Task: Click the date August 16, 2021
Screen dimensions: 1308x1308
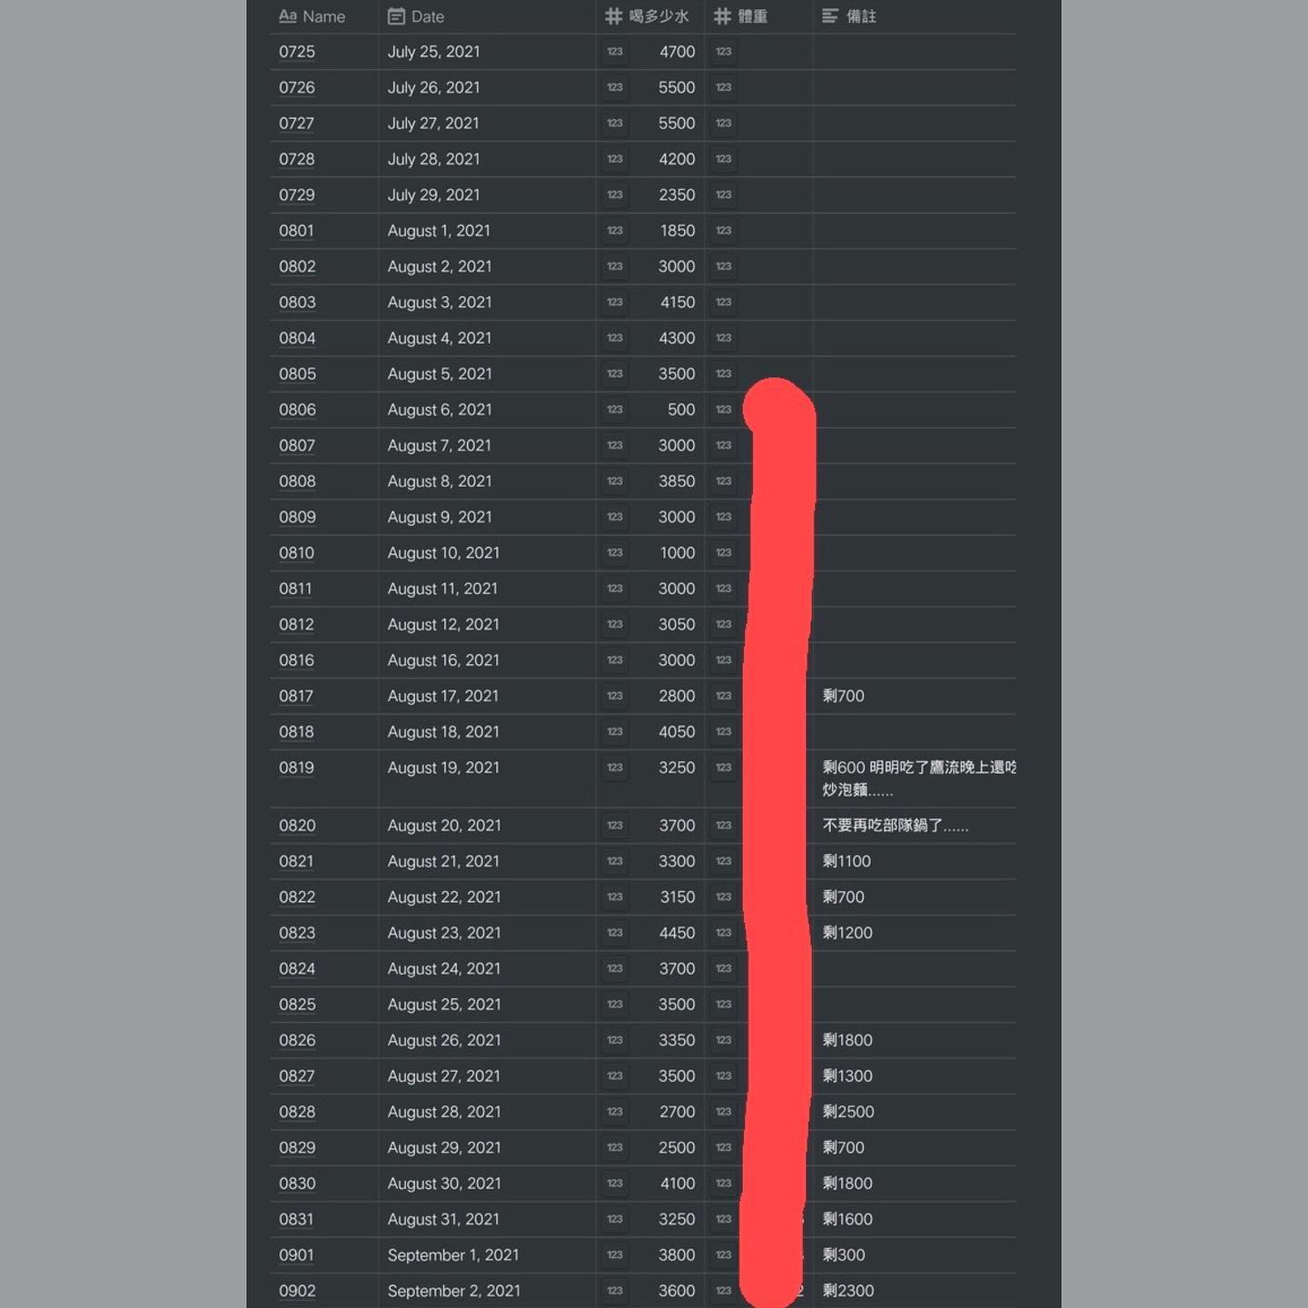Action: pos(443,660)
